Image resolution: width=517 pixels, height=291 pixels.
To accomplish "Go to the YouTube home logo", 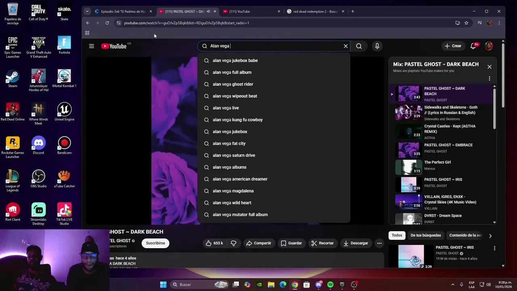I will coord(114,46).
